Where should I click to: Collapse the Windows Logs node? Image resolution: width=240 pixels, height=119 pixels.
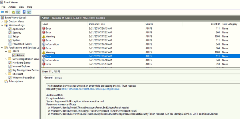click(x=2, y=25)
